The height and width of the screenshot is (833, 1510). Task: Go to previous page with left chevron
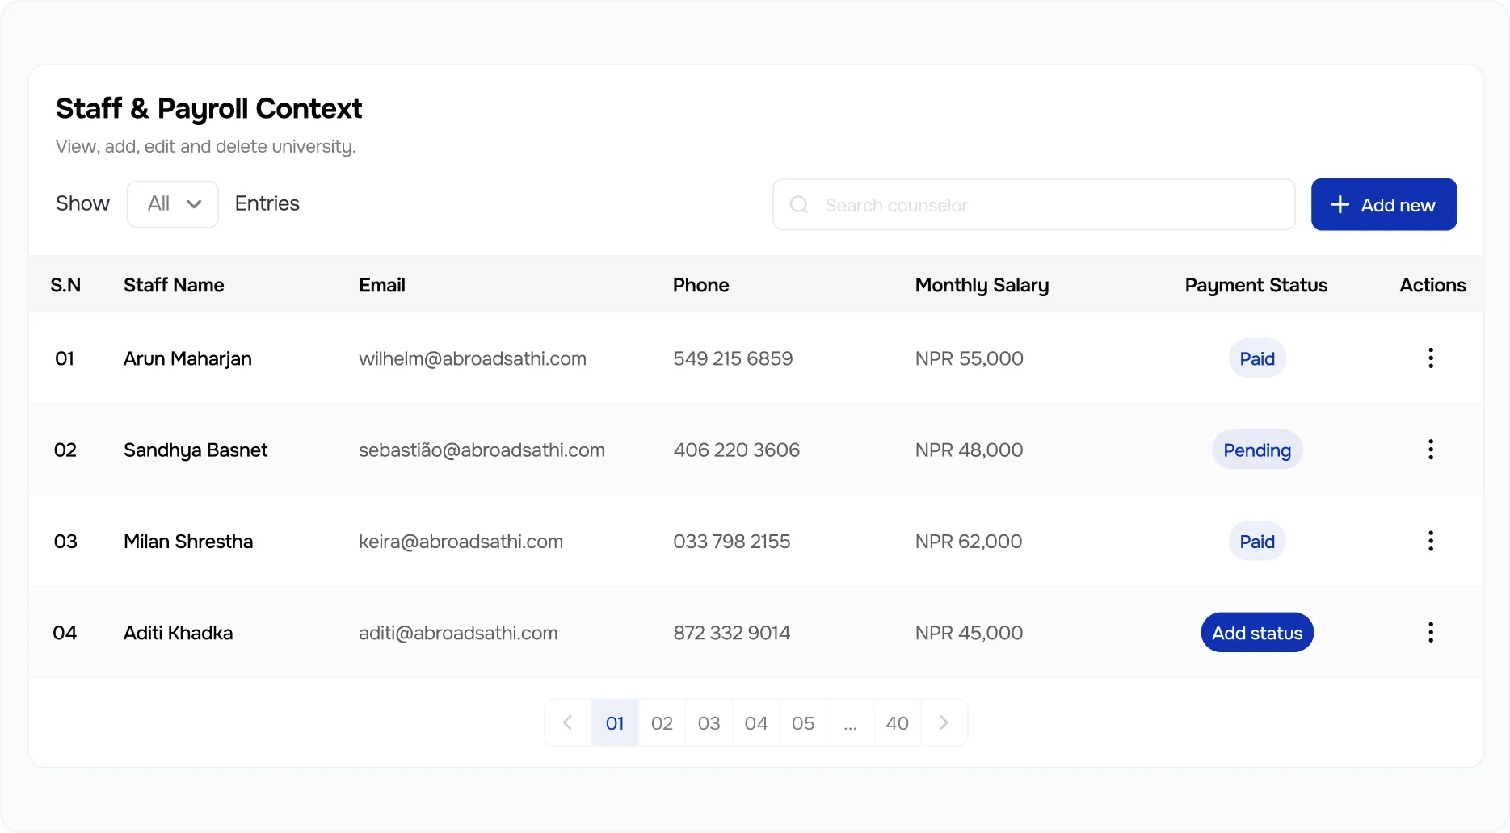click(x=567, y=722)
